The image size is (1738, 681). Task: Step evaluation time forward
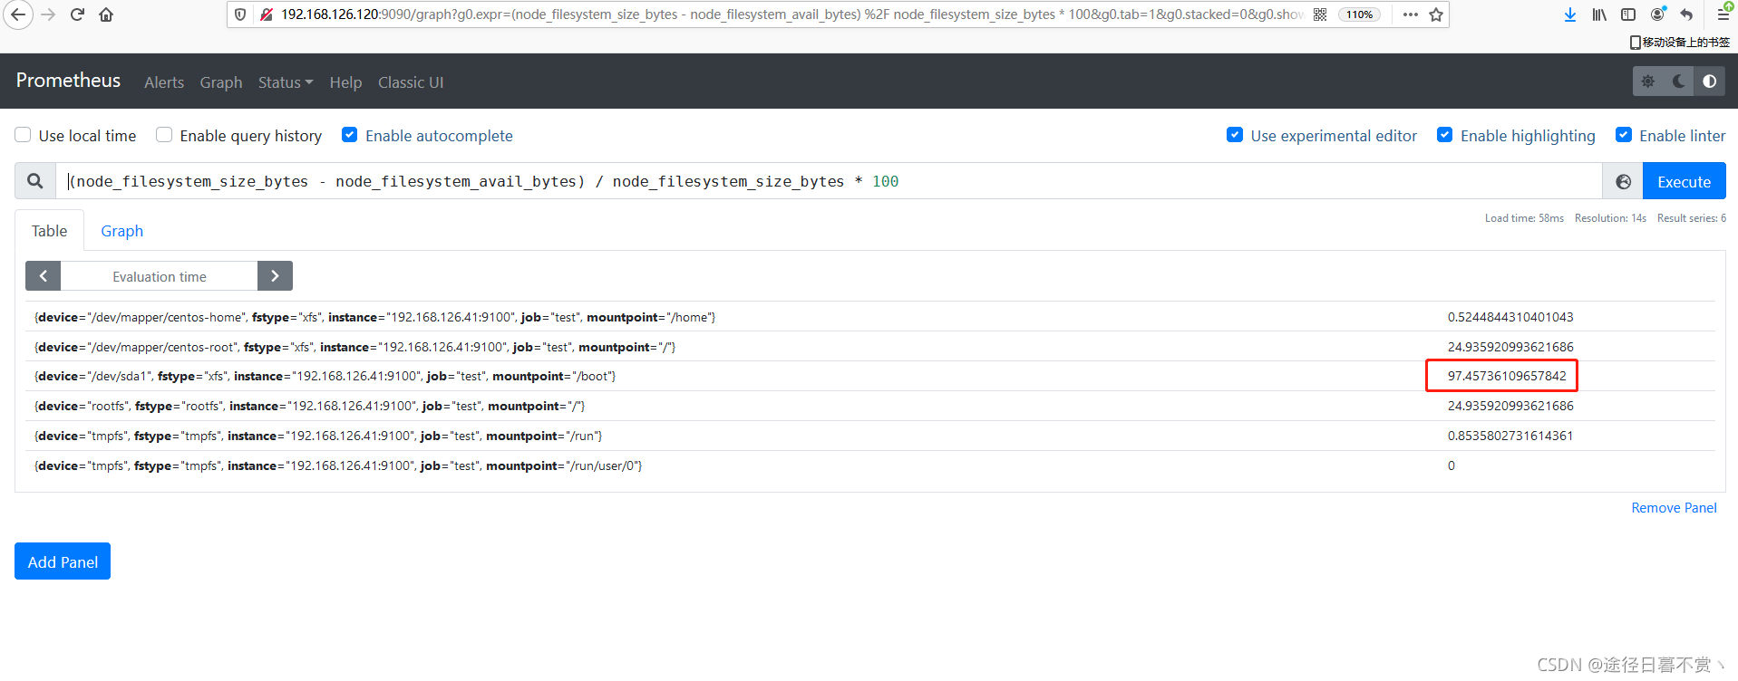[275, 276]
